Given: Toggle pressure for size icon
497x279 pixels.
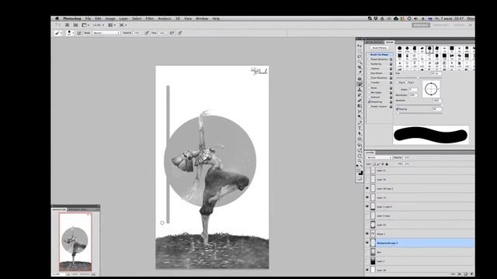Looking at the screenshot, I should (179, 33).
